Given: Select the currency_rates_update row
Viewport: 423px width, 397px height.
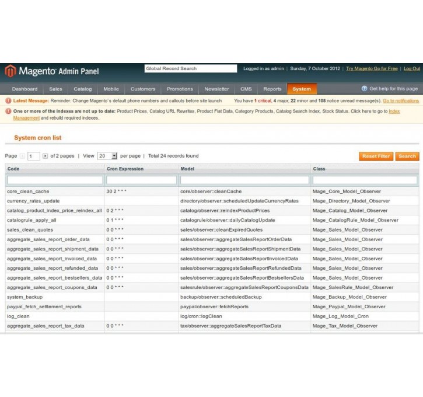Looking at the screenshot, I should (212, 201).
